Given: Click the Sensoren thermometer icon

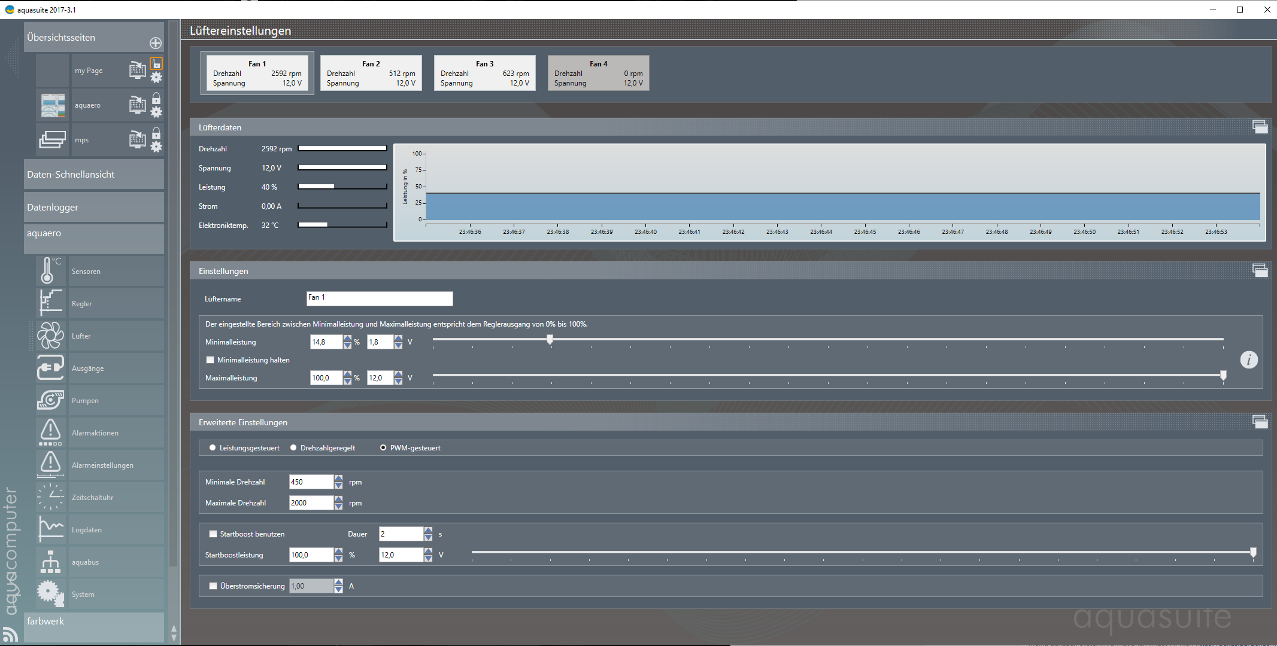Looking at the screenshot, I should tap(50, 271).
